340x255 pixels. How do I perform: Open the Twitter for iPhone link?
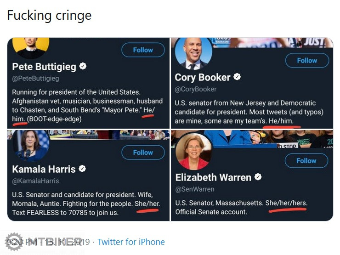pyautogui.click(x=131, y=242)
